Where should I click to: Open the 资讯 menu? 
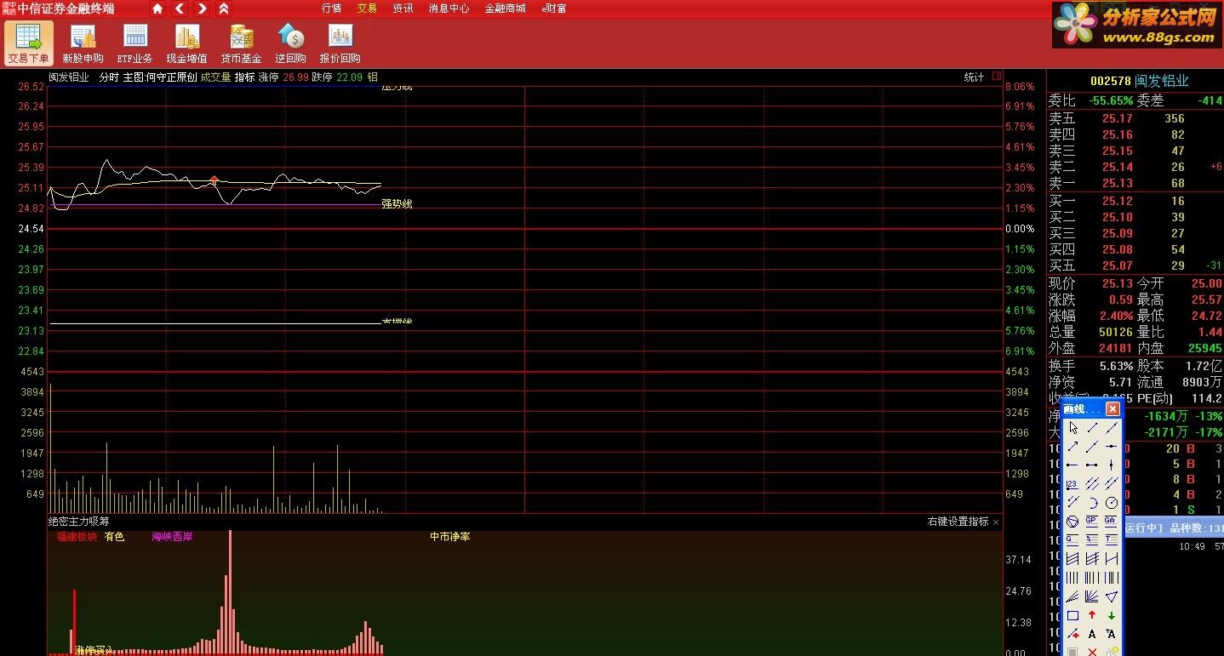click(403, 9)
